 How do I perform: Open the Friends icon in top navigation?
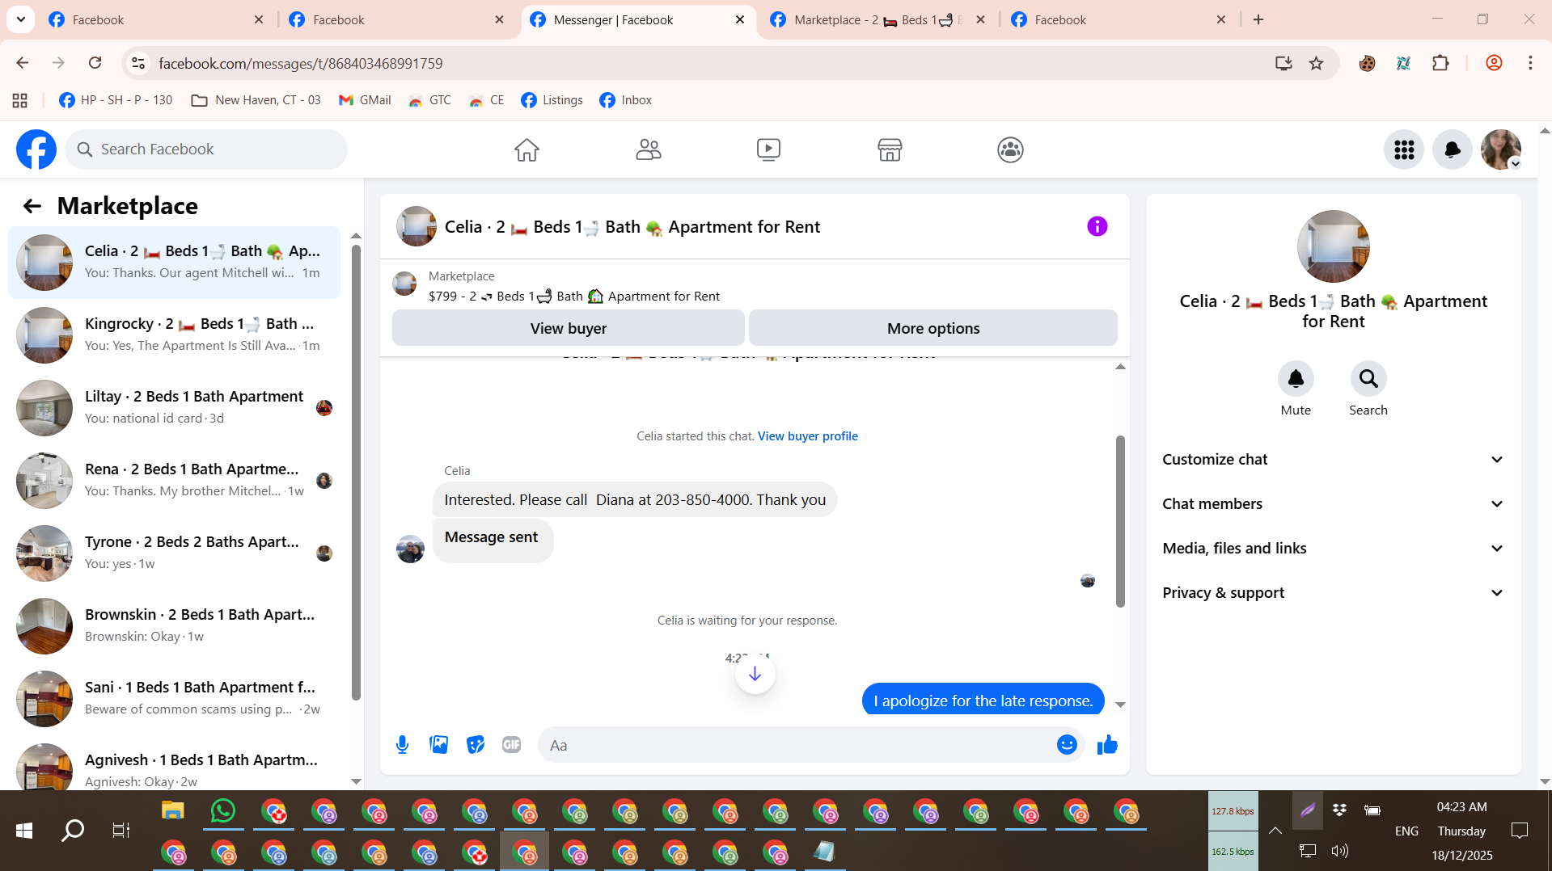click(x=648, y=149)
